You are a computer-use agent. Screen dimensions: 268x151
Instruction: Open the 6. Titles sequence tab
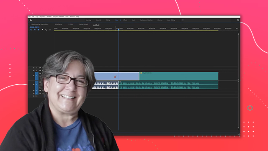pos(71,24)
